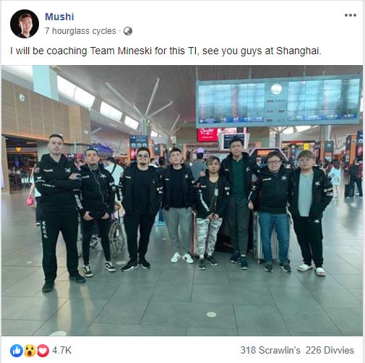Click the man in blue jeans with glasses

pos(274,212)
